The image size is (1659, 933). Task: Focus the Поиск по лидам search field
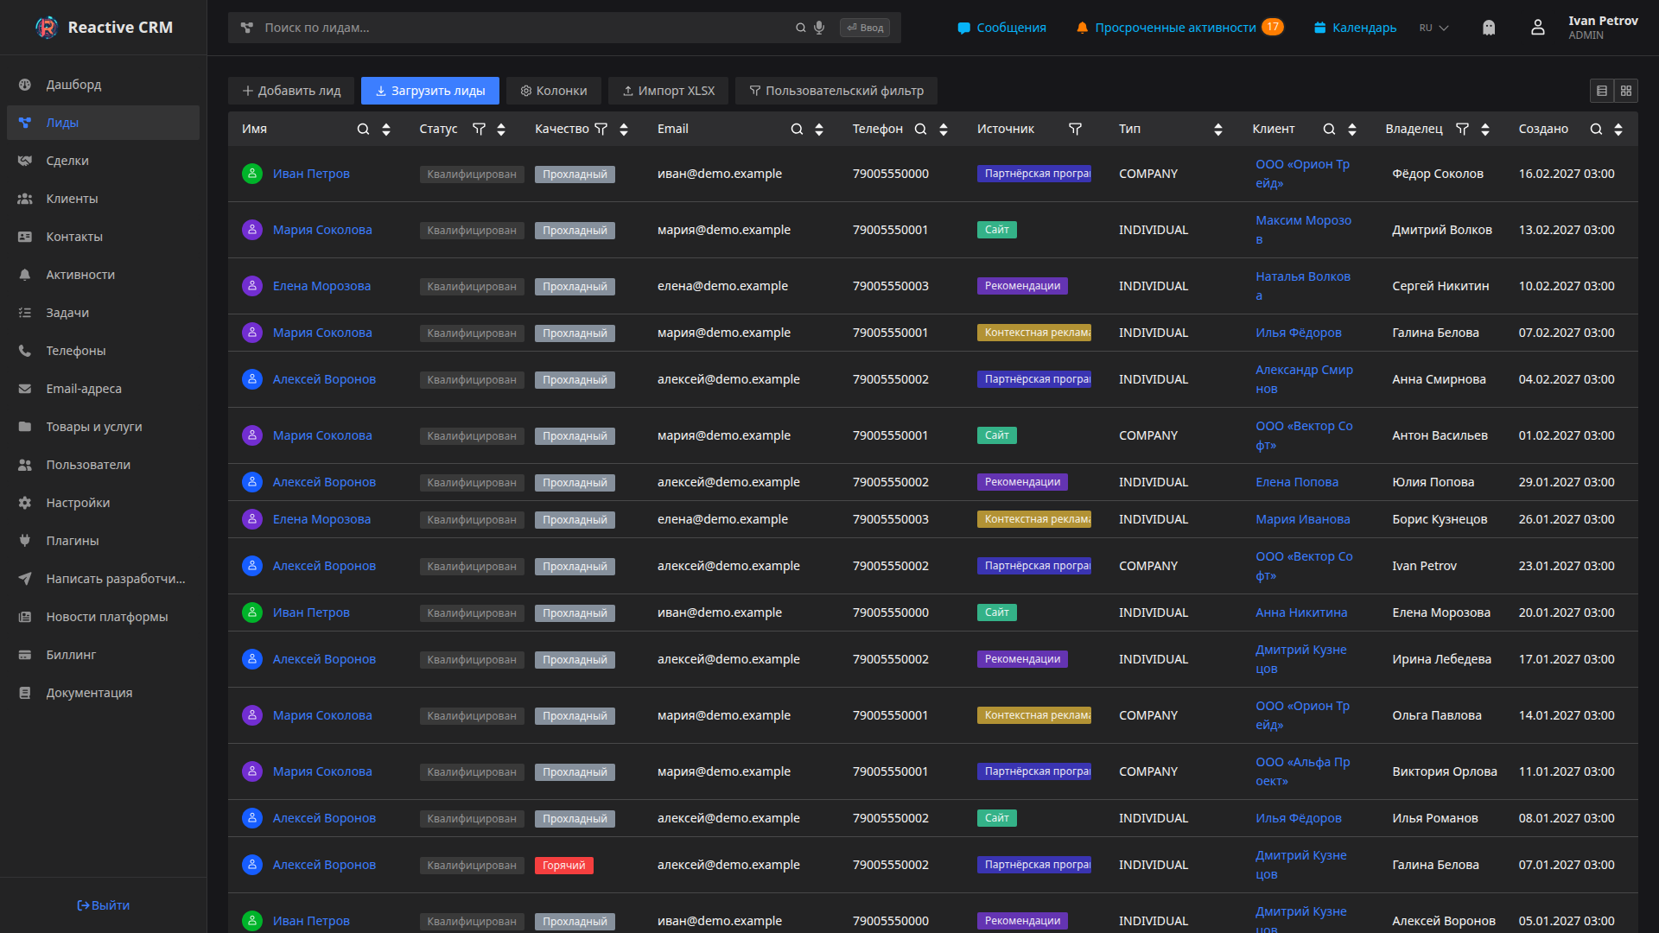click(527, 28)
